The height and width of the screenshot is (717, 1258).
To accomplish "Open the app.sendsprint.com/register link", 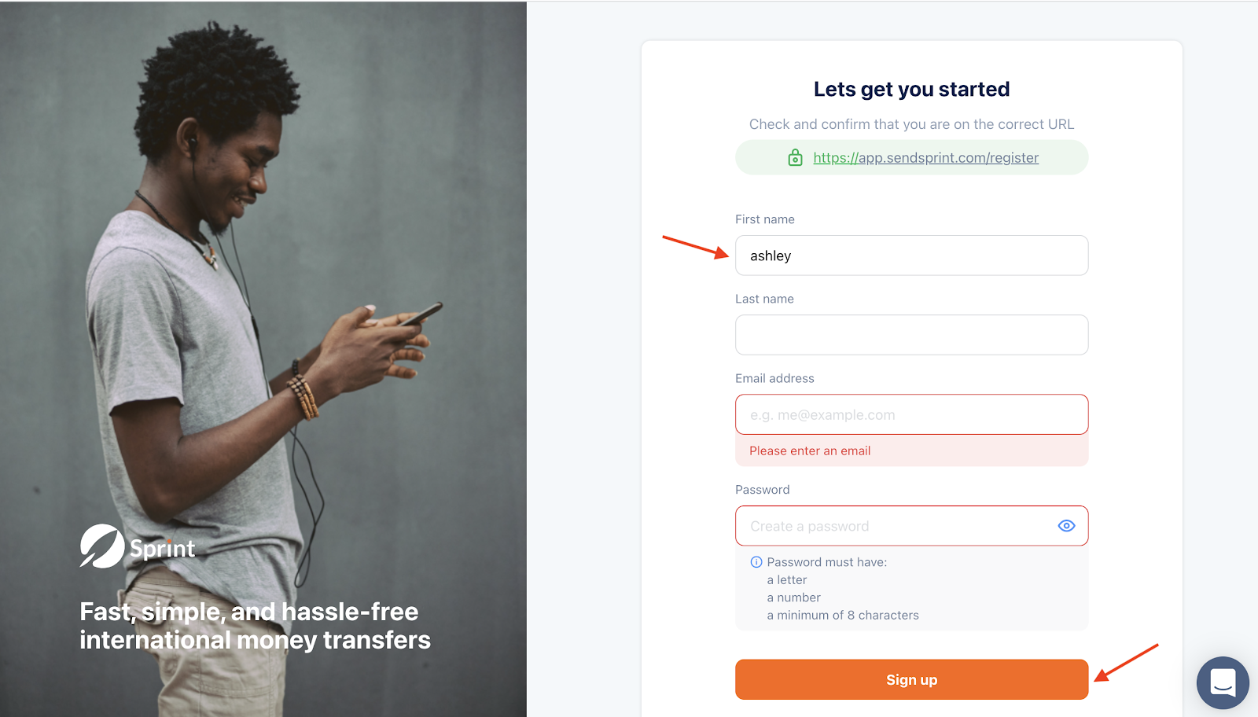I will pos(925,157).
